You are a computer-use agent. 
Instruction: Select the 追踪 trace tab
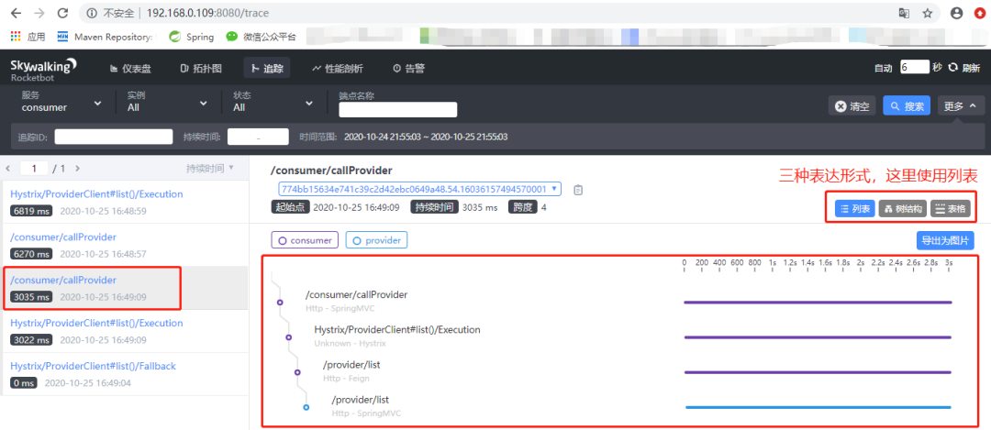click(267, 68)
